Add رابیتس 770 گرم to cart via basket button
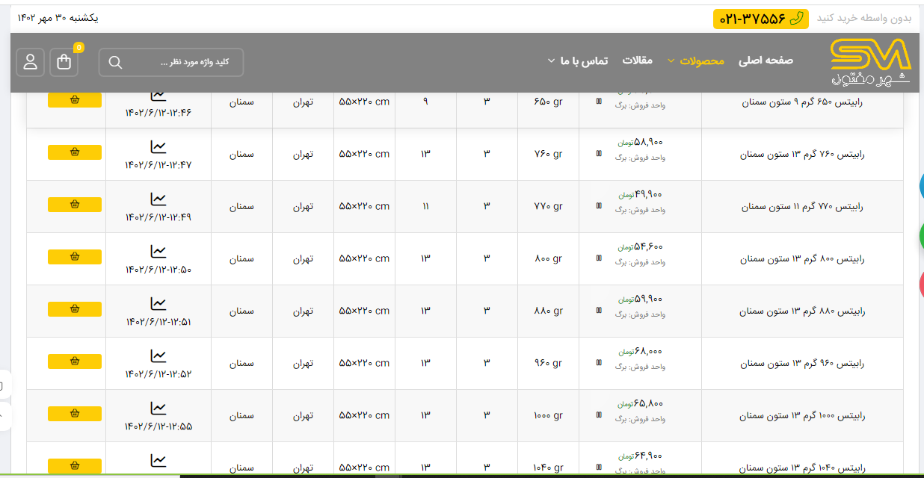The image size is (924, 478). (x=75, y=204)
